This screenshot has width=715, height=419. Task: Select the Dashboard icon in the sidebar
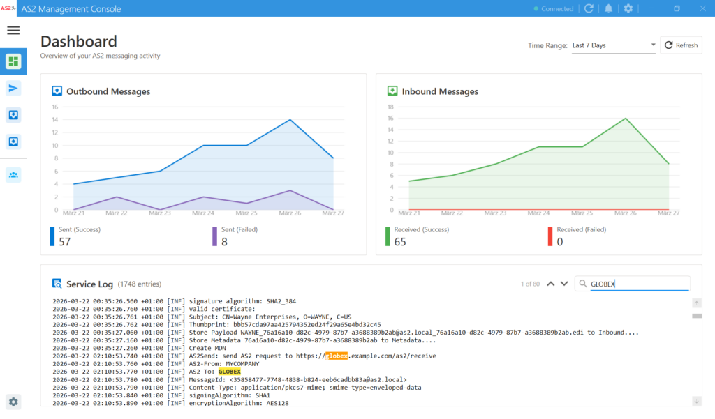click(13, 61)
